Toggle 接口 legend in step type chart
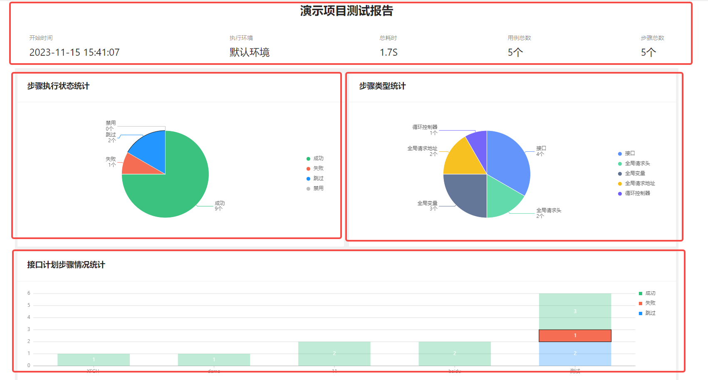708x380 pixels. [626, 153]
